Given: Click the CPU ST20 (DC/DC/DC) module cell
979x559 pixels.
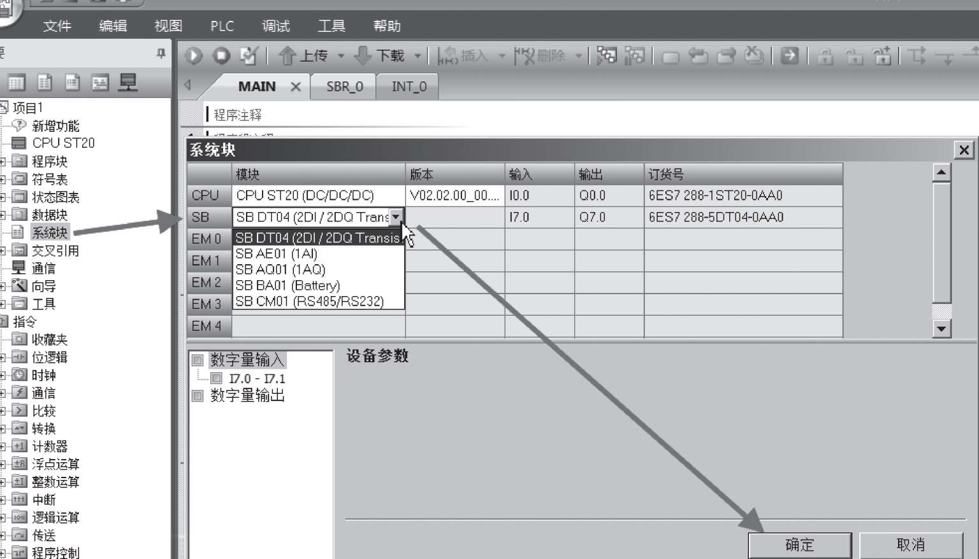Looking at the screenshot, I should (x=319, y=195).
